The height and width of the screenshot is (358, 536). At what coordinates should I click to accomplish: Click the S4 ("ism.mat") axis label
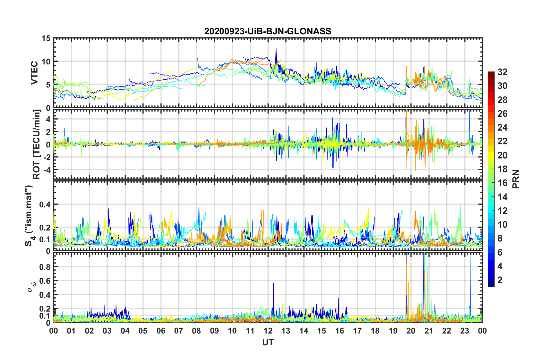pyautogui.click(x=29, y=216)
